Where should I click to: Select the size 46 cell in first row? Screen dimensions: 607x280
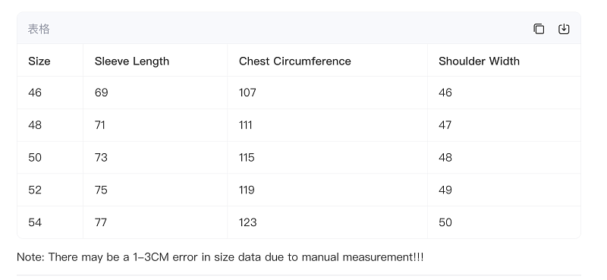coord(50,93)
